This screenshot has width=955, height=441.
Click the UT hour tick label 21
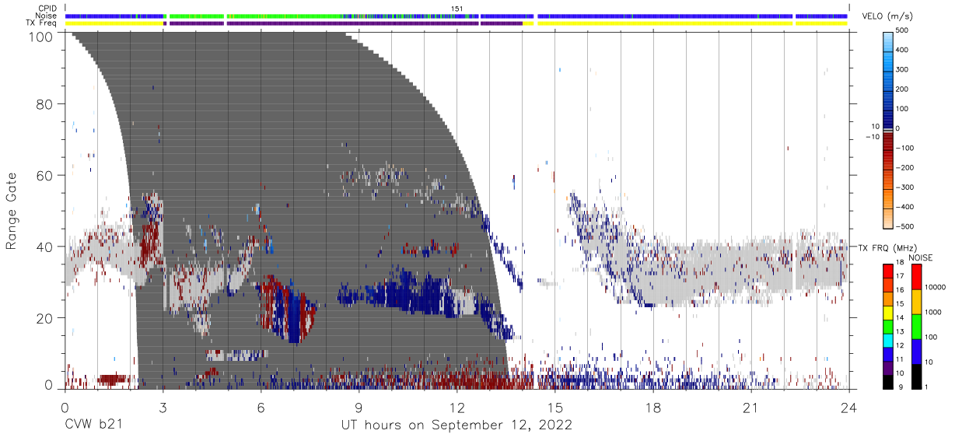tap(751, 407)
